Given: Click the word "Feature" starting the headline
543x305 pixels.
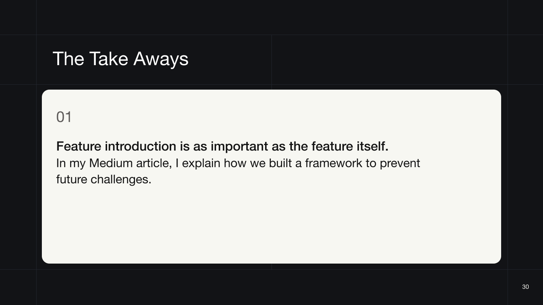Looking at the screenshot, I should pyautogui.click(x=78, y=146).
